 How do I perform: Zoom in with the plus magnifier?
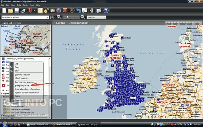83,17
